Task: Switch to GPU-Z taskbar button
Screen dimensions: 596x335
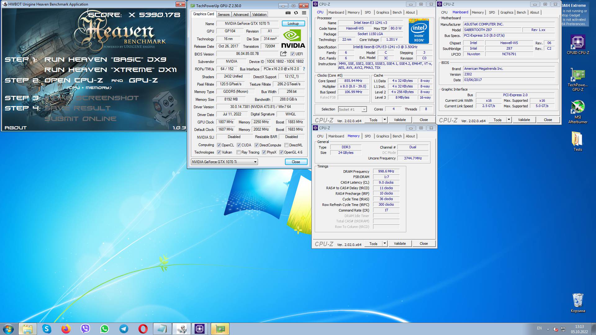Action: [x=220, y=329]
